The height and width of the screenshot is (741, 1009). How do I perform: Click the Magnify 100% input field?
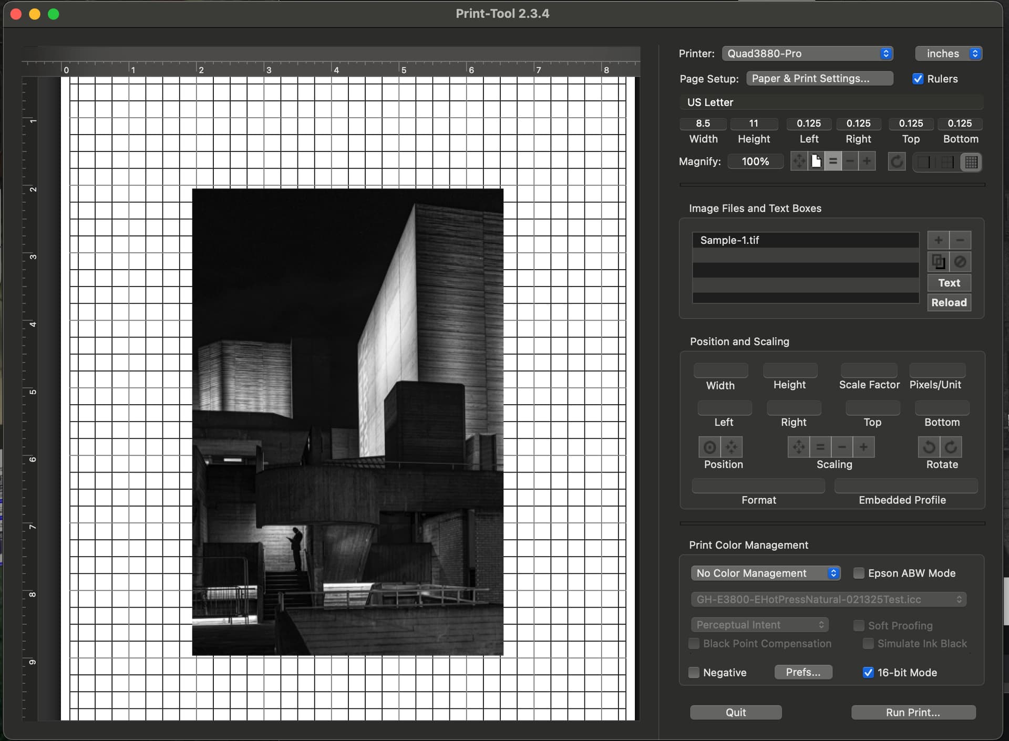point(755,161)
